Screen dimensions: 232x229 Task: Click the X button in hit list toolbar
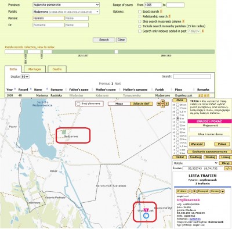click(x=194, y=191)
